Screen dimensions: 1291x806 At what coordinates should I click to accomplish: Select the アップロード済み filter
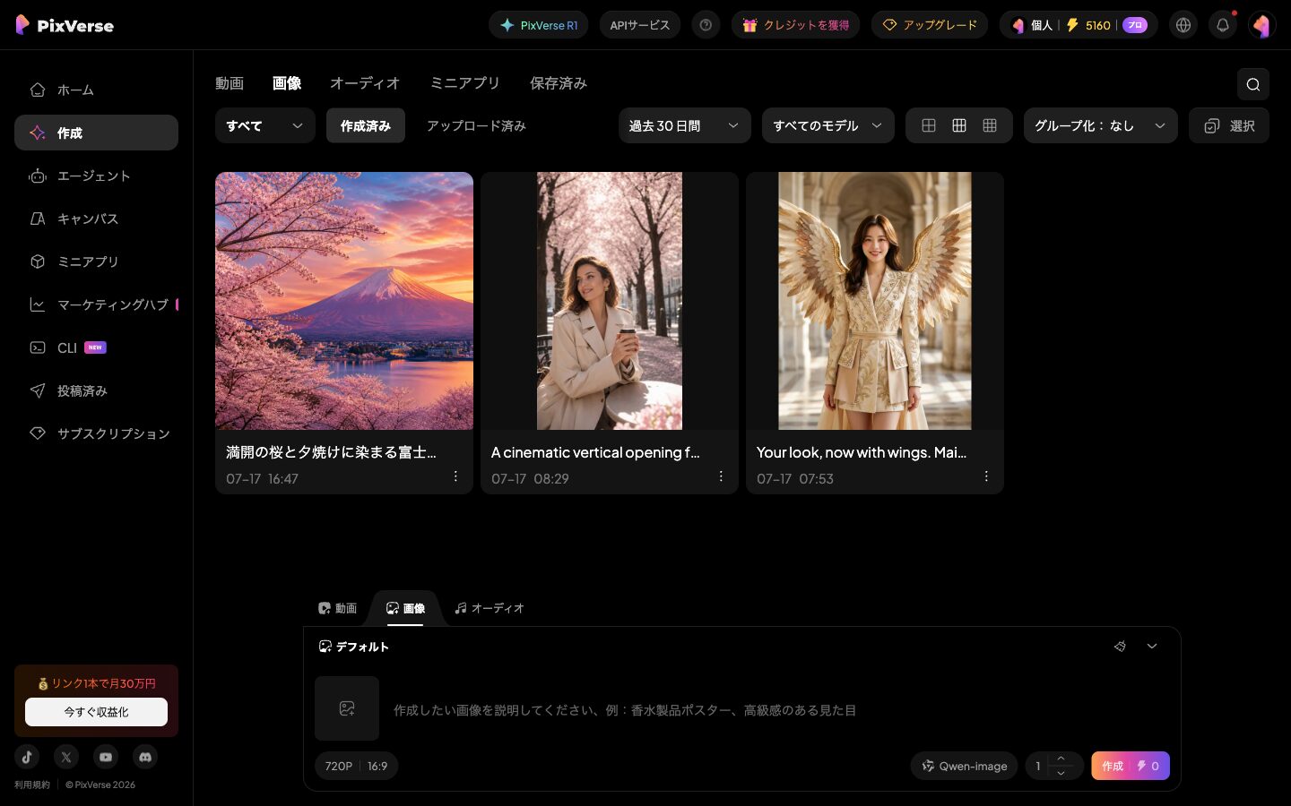point(476,125)
